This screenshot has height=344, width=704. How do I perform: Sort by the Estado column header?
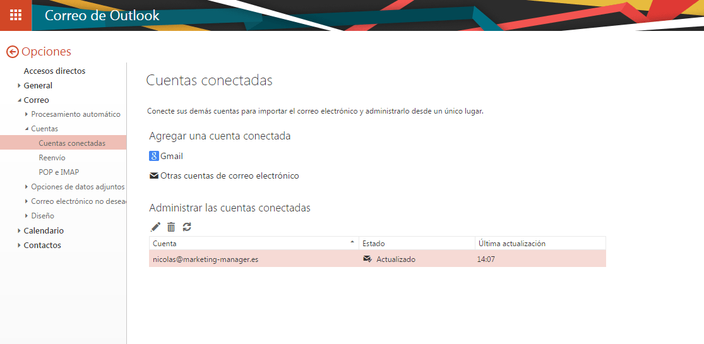417,244
